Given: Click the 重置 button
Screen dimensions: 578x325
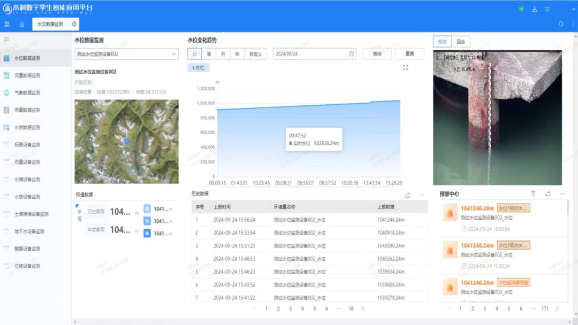Looking at the screenshot, I should (x=409, y=54).
